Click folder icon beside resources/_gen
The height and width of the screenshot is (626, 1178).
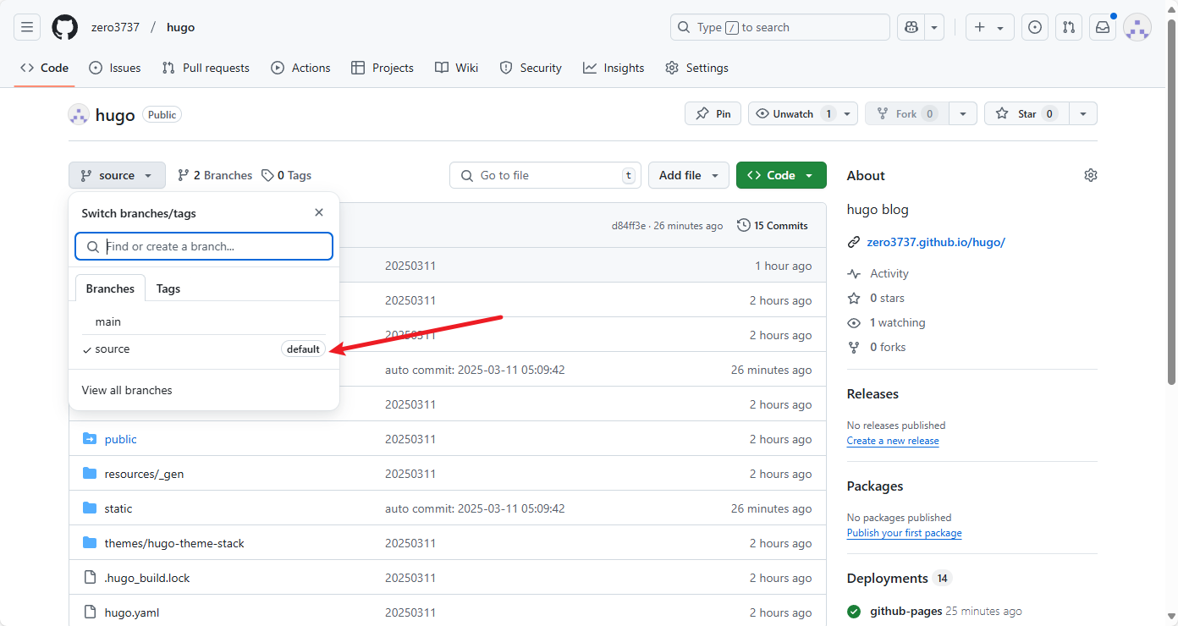[x=90, y=473]
